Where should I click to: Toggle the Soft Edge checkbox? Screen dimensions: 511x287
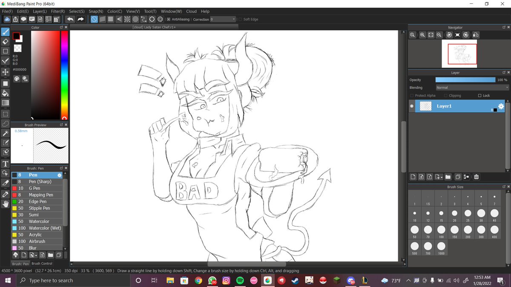coord(240,19)
